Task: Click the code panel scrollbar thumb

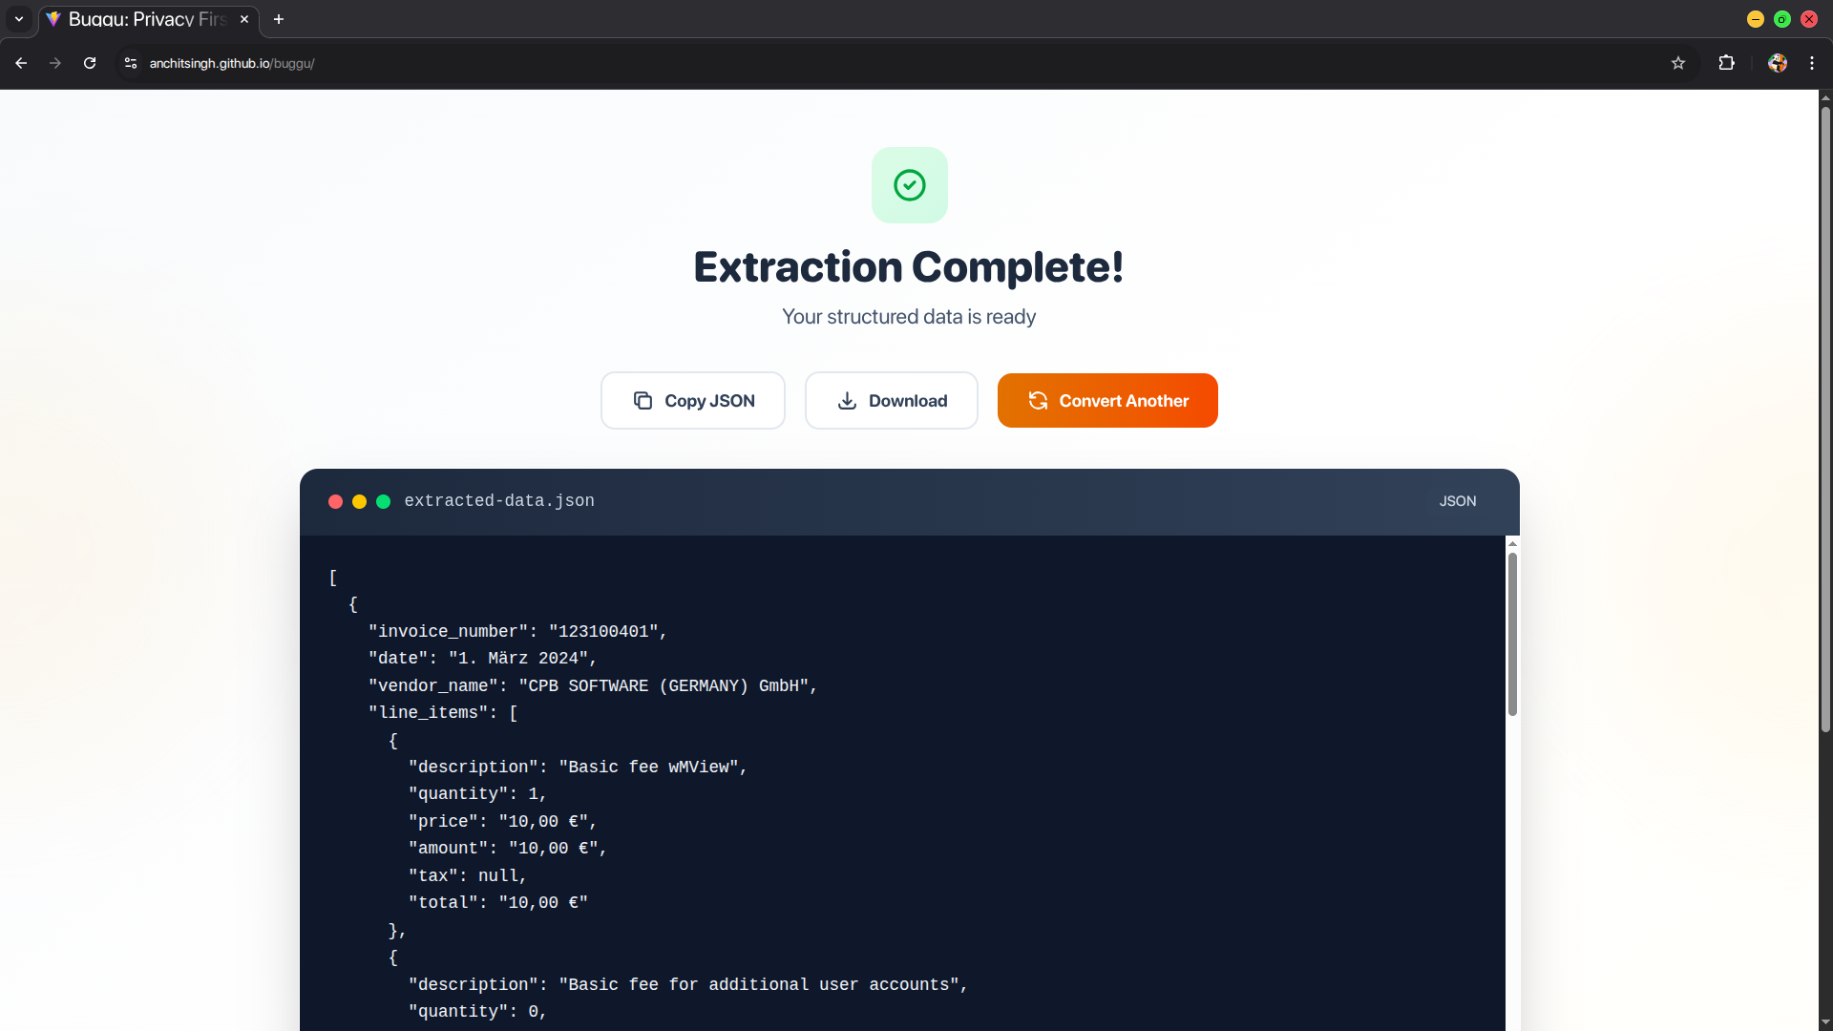Action: click(x=1512, y=634)
